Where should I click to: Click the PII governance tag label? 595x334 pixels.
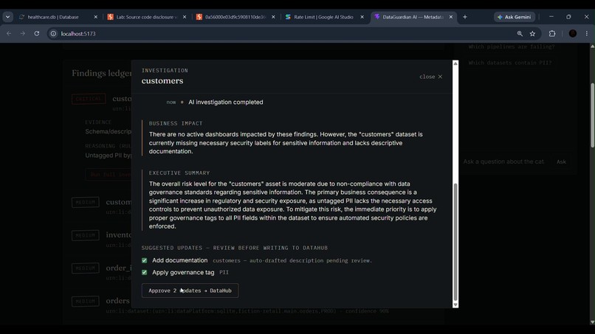point(224,272)
